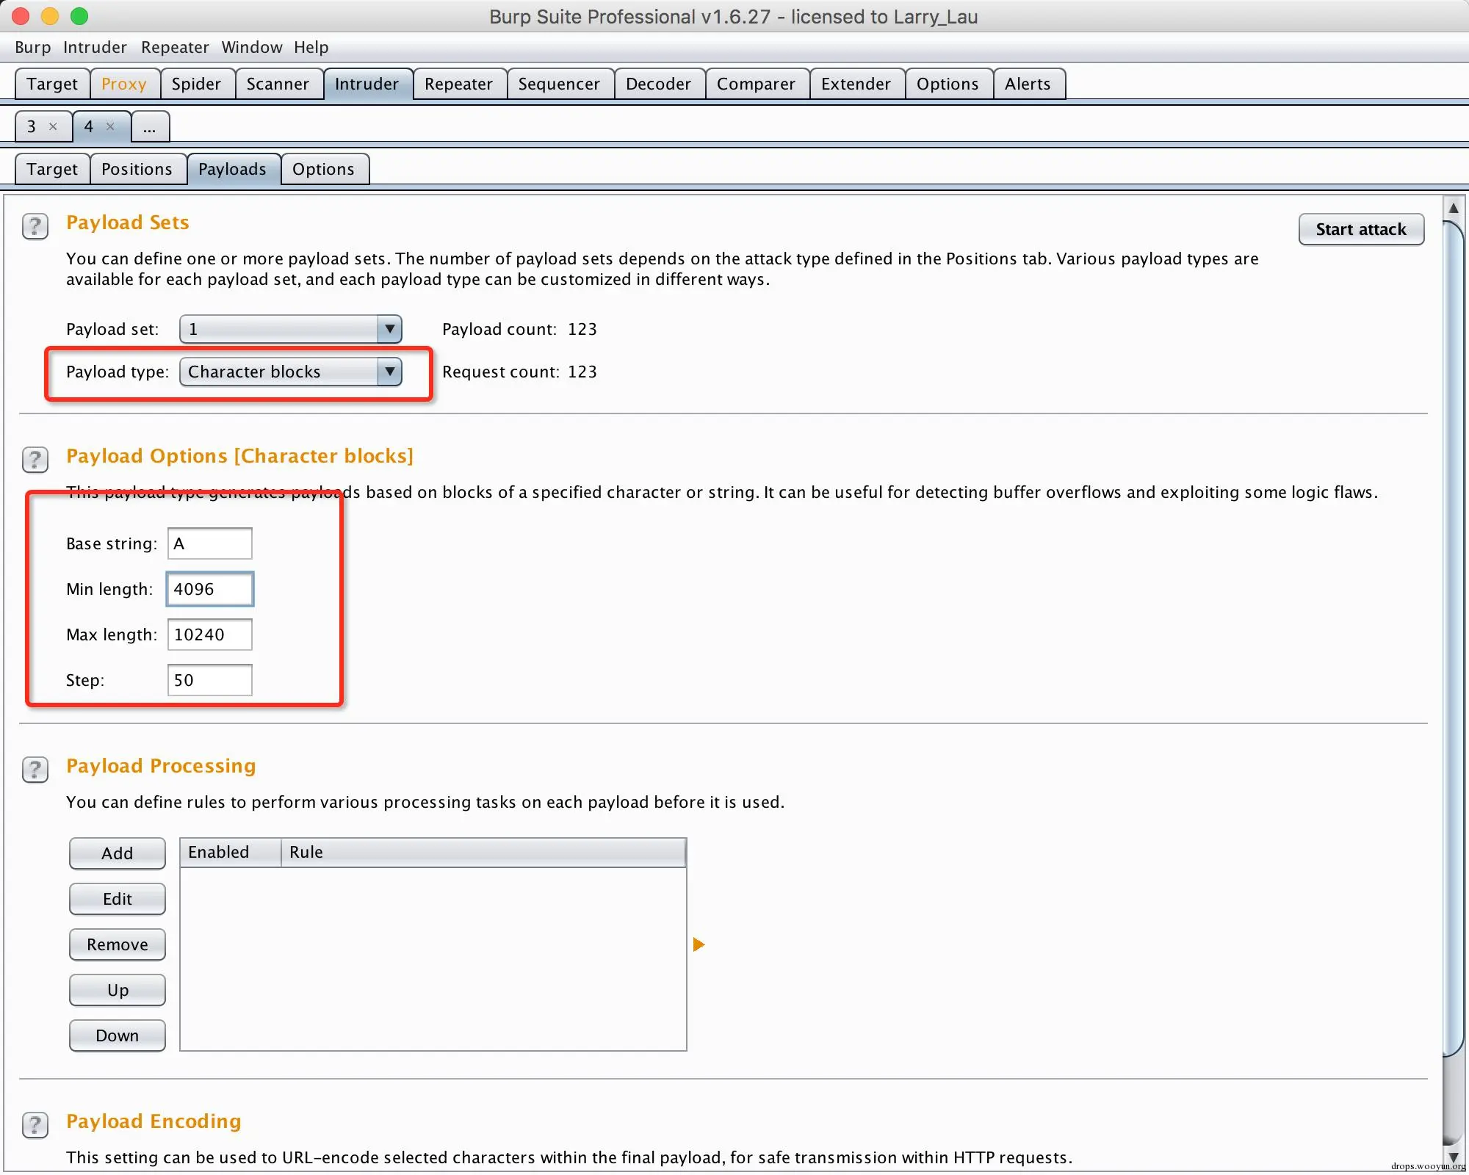Click the orange arrow beside the rules table
The image size is (1469, 1175).
[x=699, y=944]
